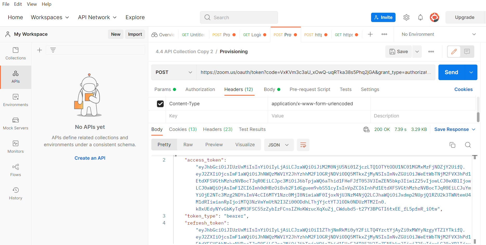Click the headers table scrollbar
The image size is (486, 245).
coord(478,117)
